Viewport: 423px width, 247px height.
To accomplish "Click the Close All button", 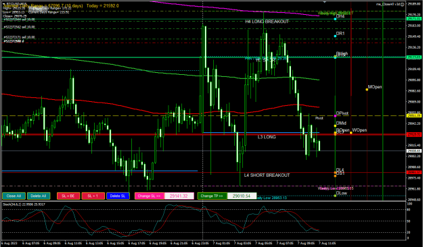I will [x=14, y=196].
